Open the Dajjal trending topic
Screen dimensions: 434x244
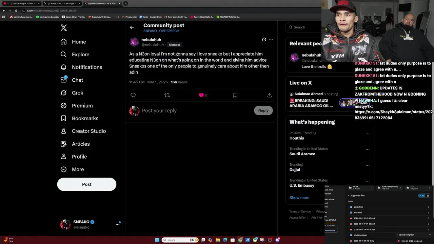(x=295, y=170)
